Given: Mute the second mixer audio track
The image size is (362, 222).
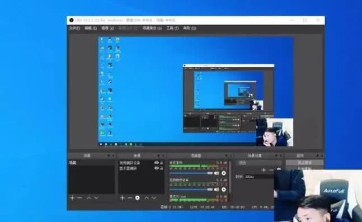Looking at the screenshot, I should coord(217,190).
